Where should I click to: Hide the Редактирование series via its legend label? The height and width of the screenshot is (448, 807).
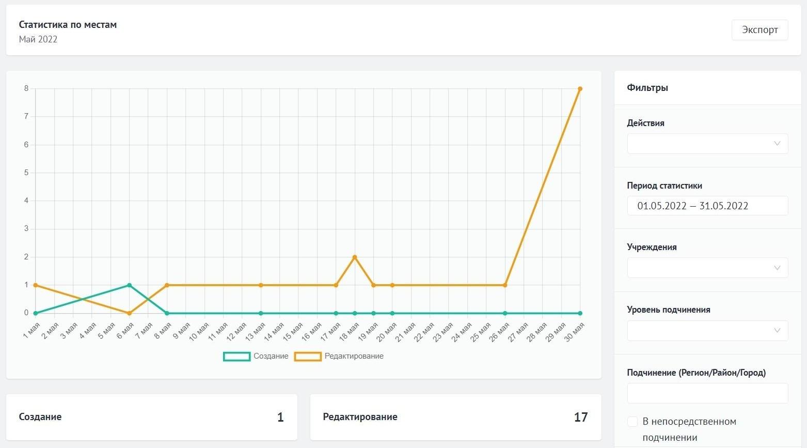coord(354,357)
